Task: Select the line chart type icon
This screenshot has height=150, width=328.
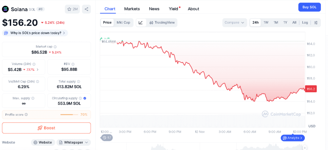Action: tap(141, 23)
